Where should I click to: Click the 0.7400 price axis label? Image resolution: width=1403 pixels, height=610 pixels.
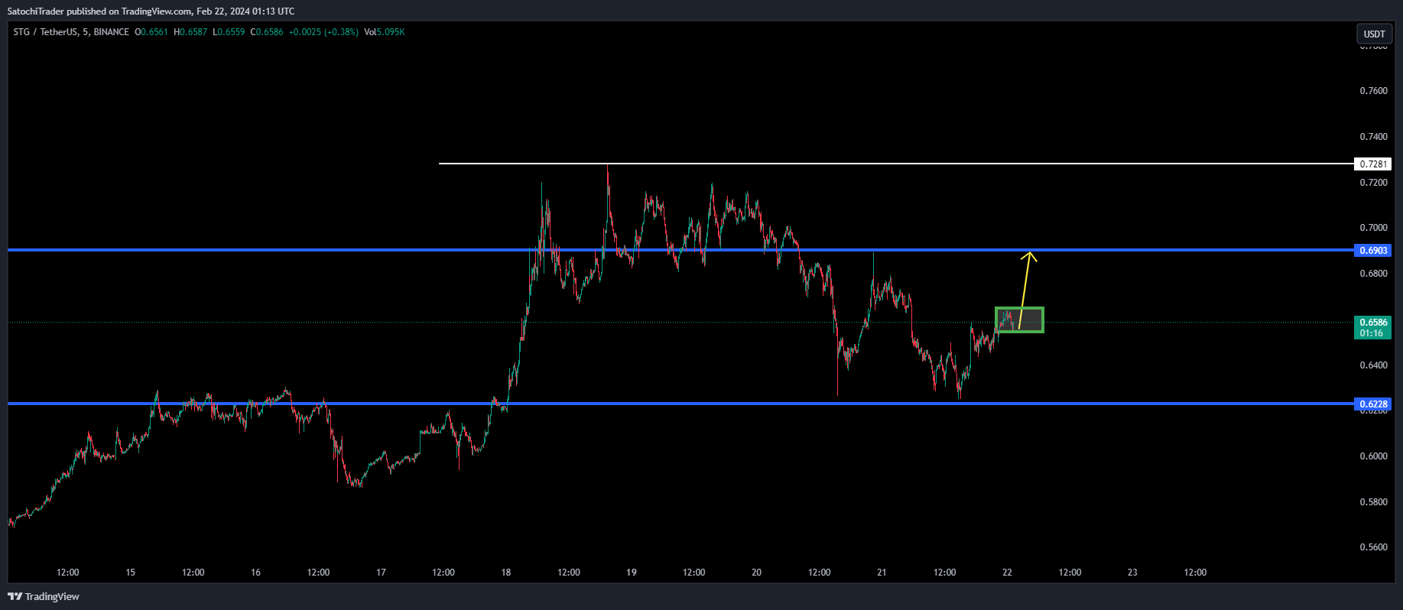pyautogui.click(x=1373, y=137)
